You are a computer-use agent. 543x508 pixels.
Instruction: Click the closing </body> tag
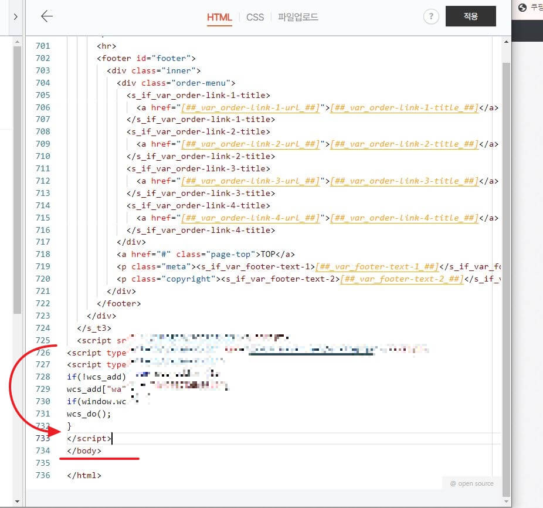click(84, 451)
